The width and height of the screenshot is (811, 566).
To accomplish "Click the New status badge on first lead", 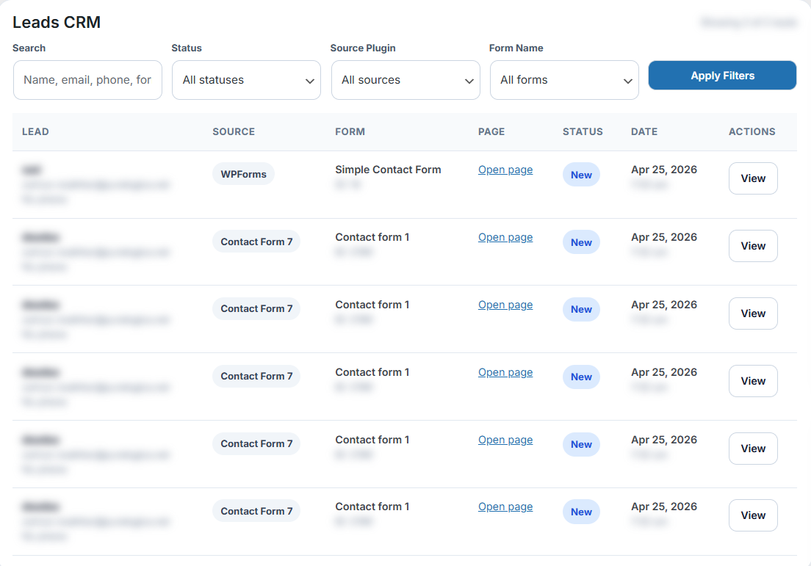I will (581, 175).
